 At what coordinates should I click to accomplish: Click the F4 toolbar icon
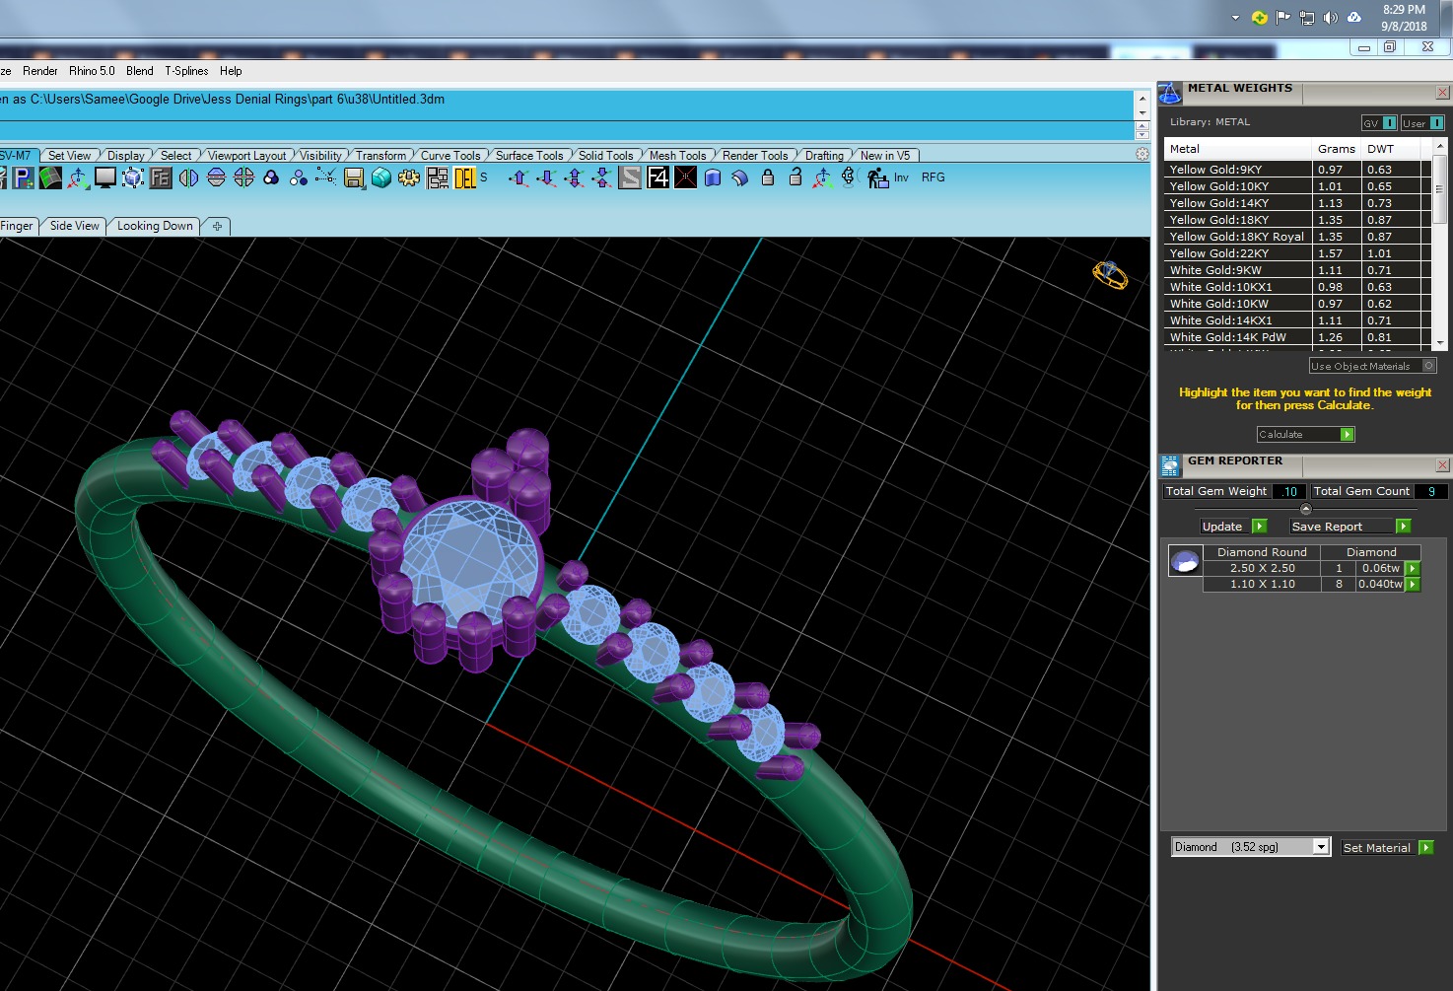(657, 177)
